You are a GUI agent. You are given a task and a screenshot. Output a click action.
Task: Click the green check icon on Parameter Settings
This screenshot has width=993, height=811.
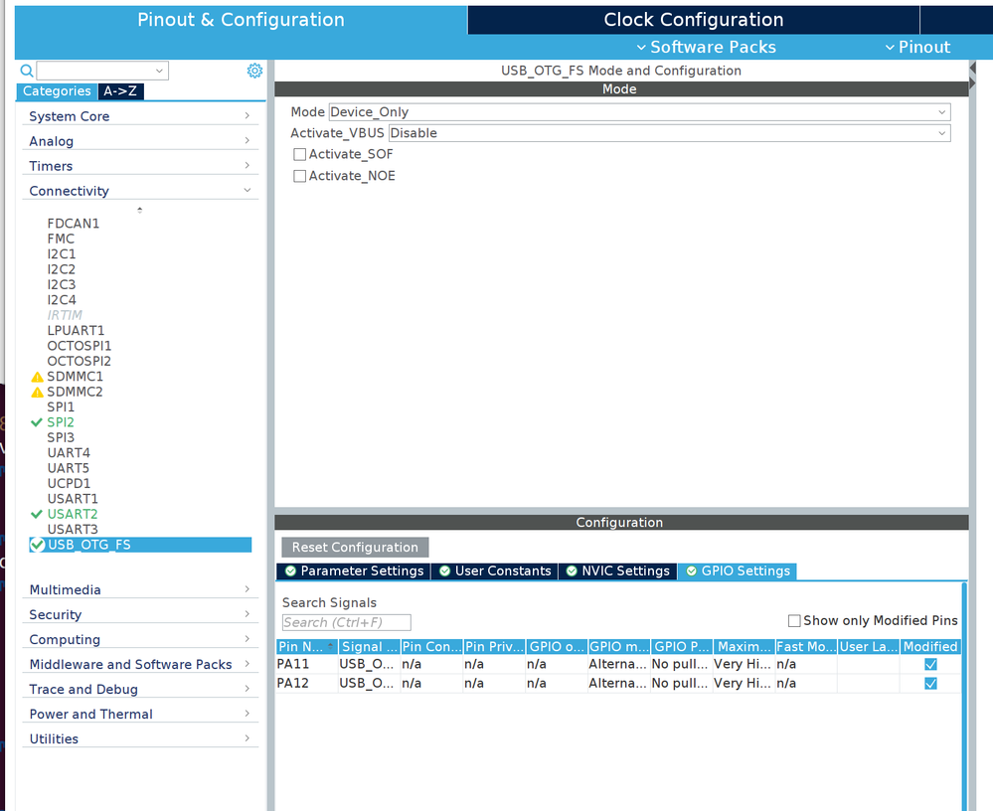click(291, 570)
